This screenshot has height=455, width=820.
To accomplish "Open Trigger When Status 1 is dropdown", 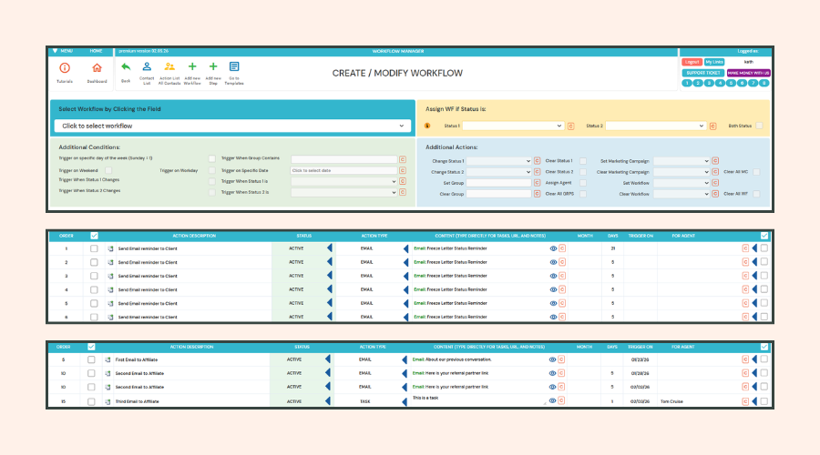I will (x=344, y=181).
